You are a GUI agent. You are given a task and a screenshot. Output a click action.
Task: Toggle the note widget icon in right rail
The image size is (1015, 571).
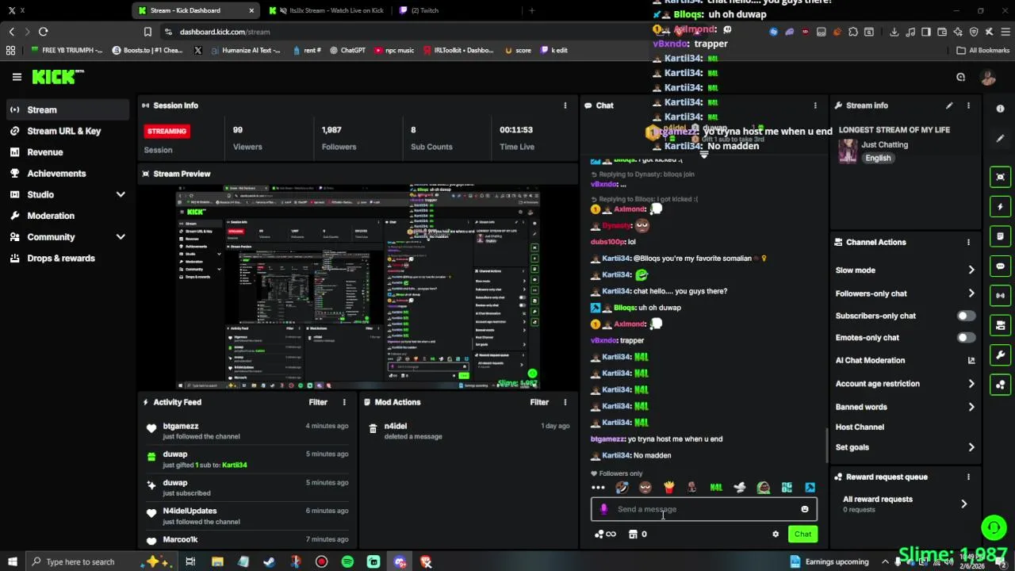(x=1000, y=236)
